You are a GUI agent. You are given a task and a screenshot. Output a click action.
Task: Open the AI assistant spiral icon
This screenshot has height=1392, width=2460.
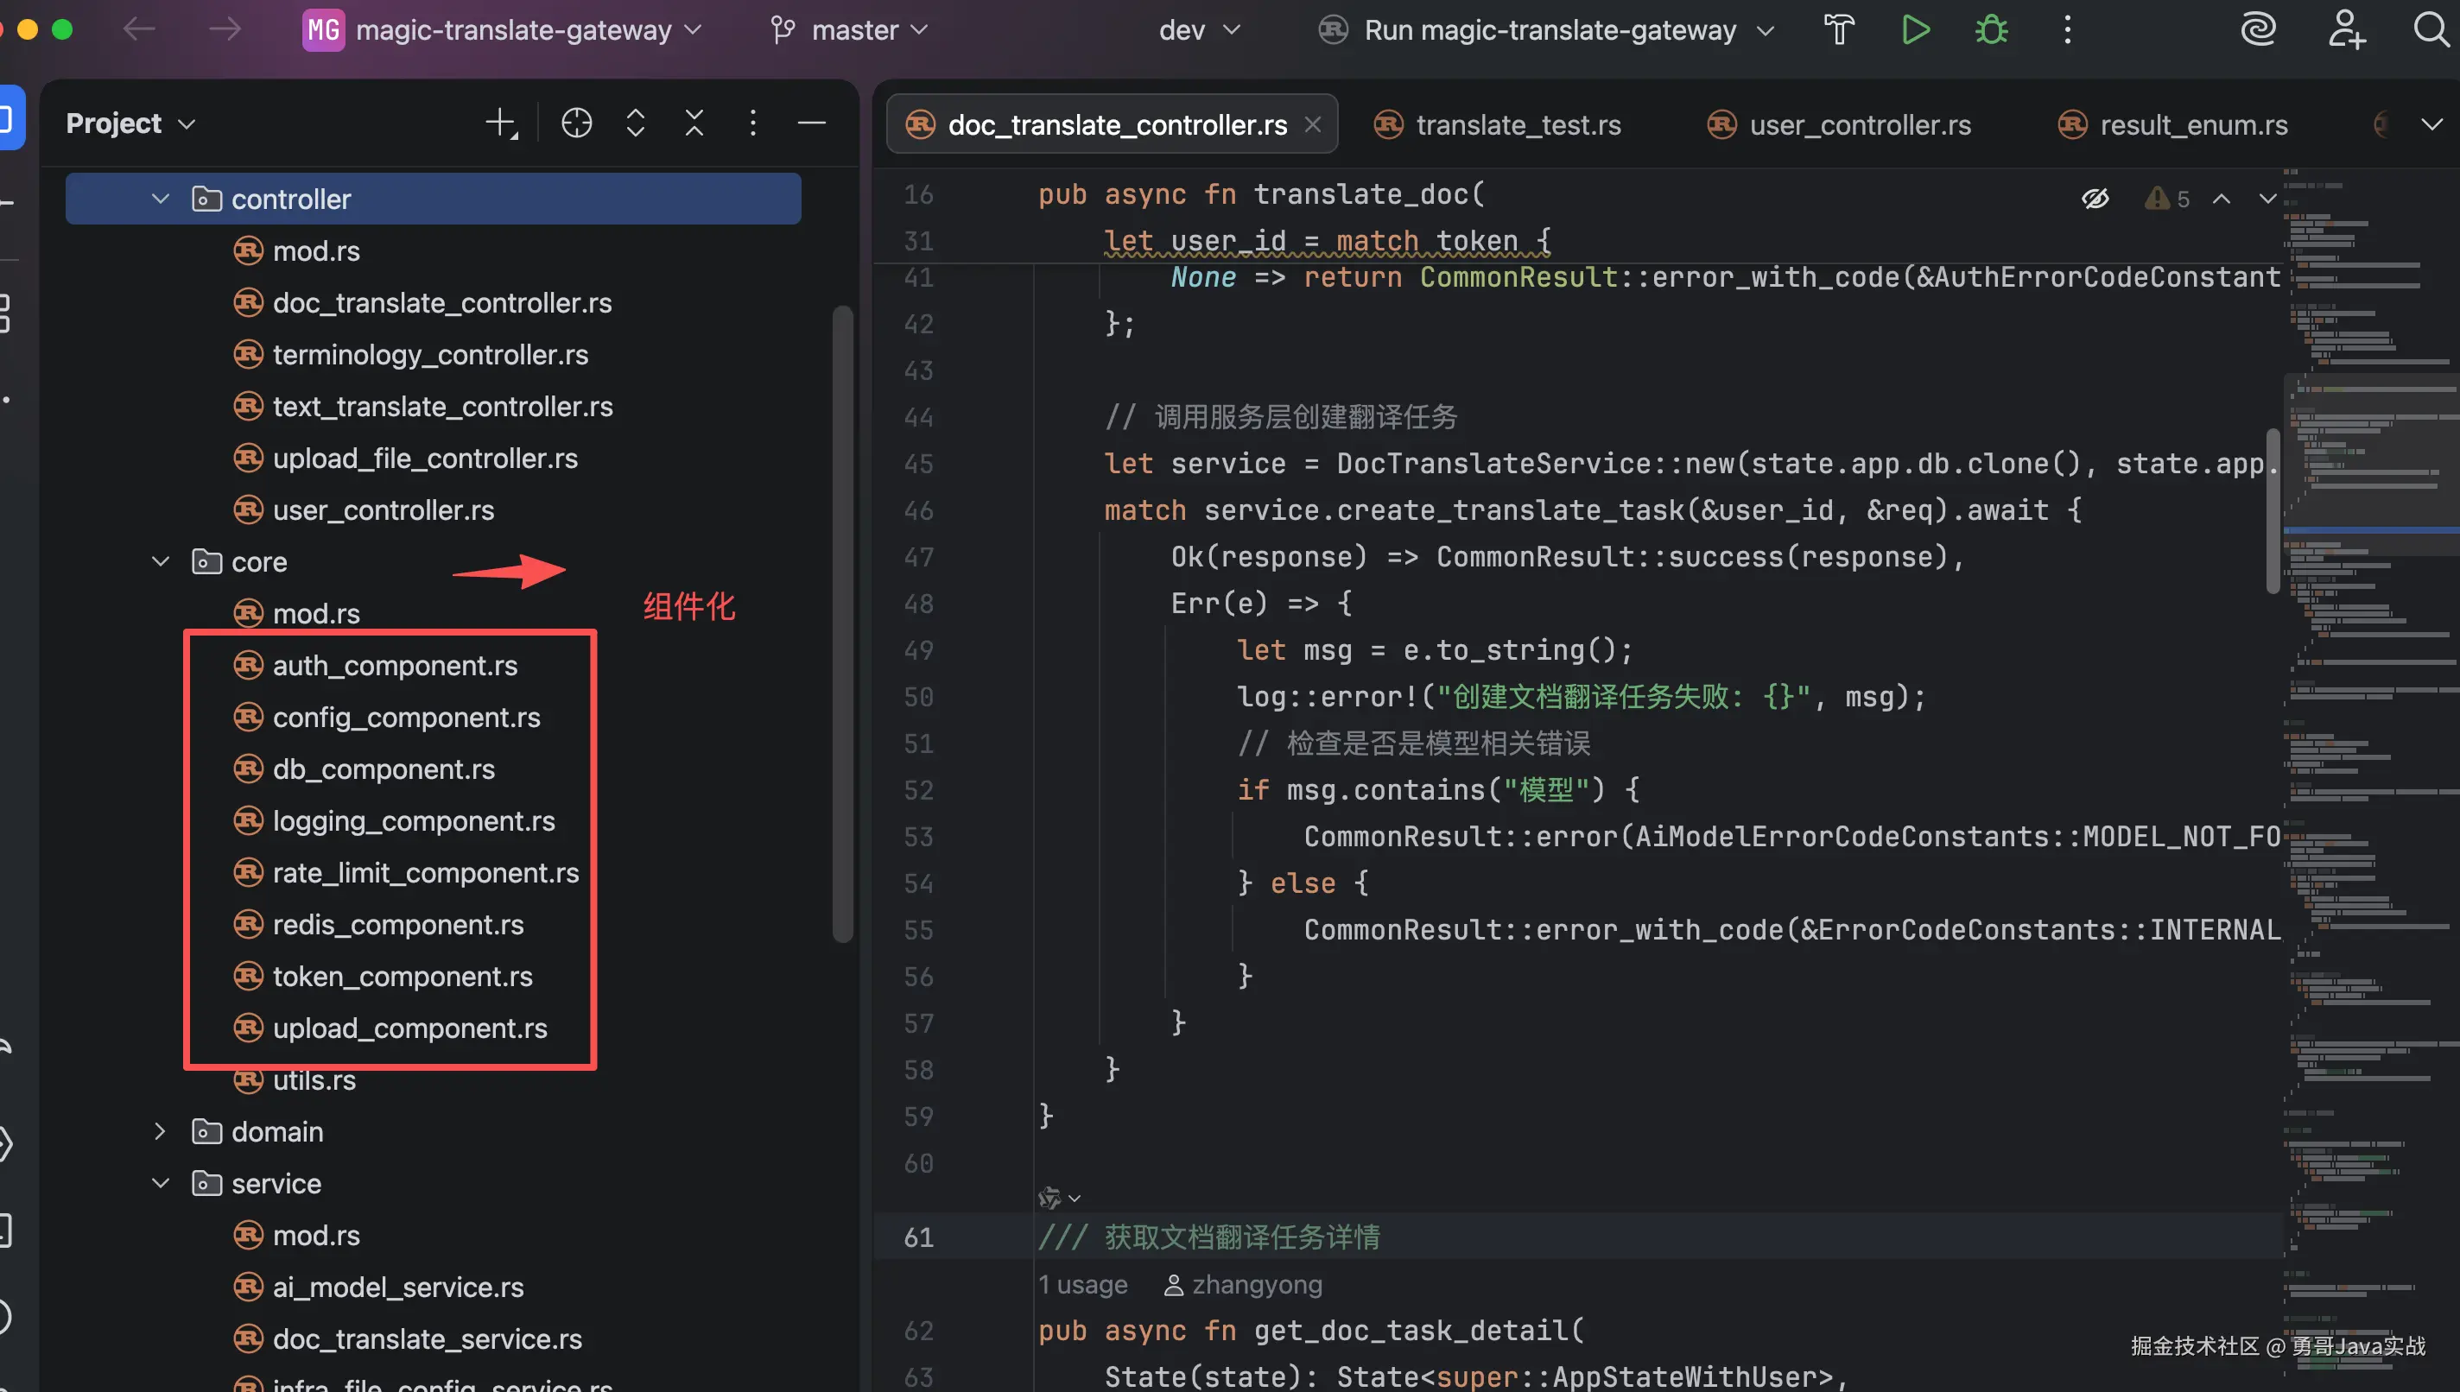[x=2258, y=29]
